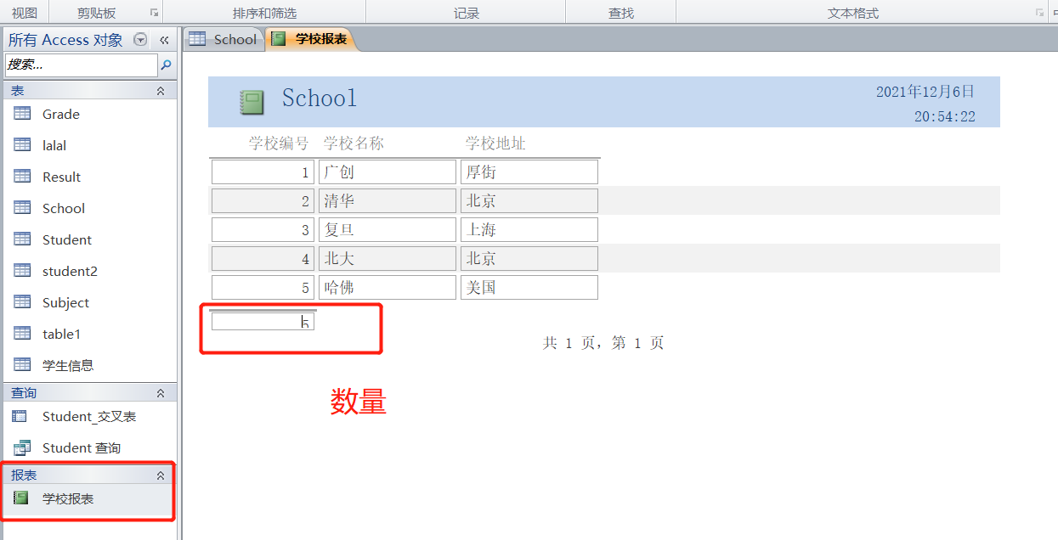Screen dimensions: 1058x540
Task: Select the student2 table item
Action: 70,271
